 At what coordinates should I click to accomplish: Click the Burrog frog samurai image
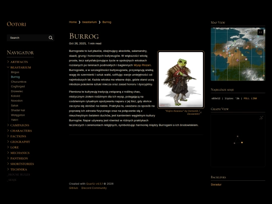click(181, 80)
